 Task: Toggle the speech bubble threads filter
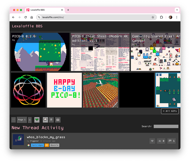coord(45,120)
